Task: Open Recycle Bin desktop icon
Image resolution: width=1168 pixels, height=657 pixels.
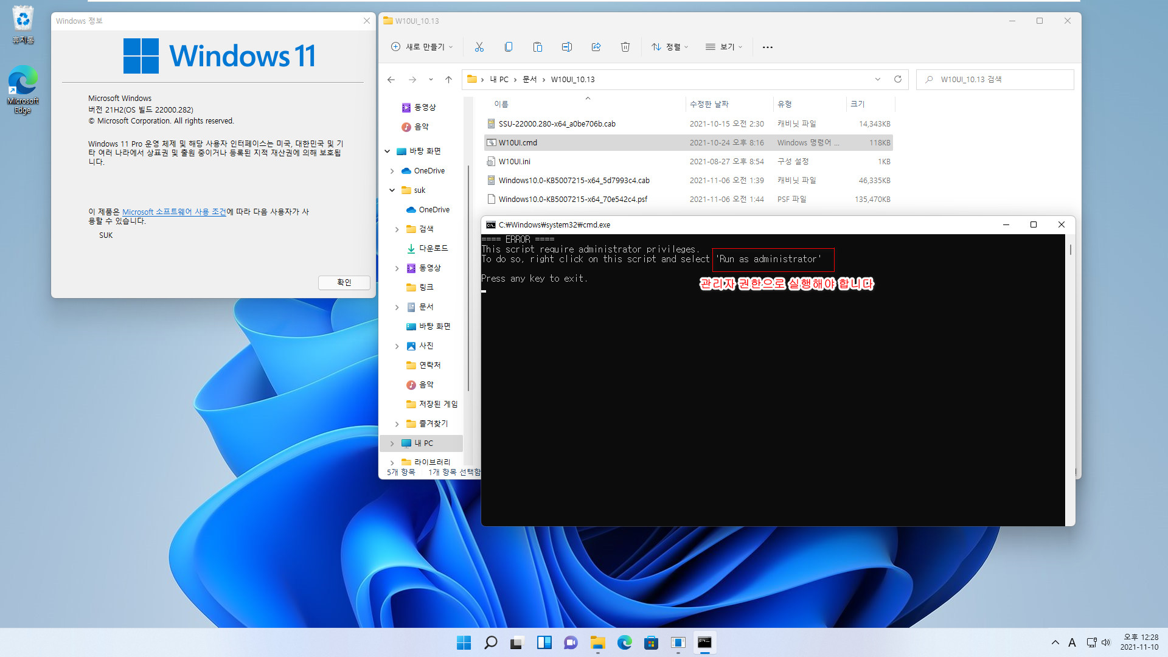Action: coord(23,25)
